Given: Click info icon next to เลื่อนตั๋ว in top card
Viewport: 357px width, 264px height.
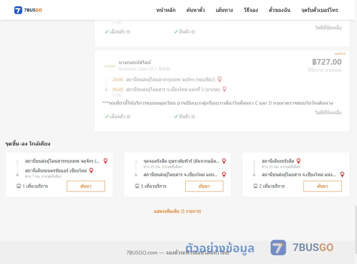Looking at the screenshot, I should click(x=128, y=32).
